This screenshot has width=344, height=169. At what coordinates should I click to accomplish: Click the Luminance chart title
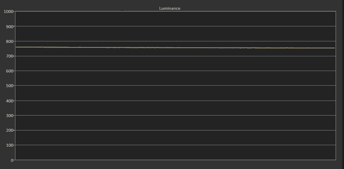point(170,8)
